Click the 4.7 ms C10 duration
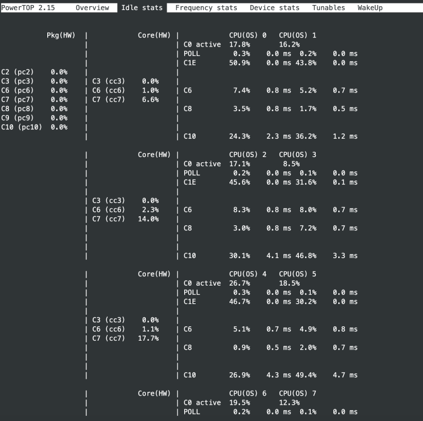Screen dimensions: 423x421 coord(345,374)
